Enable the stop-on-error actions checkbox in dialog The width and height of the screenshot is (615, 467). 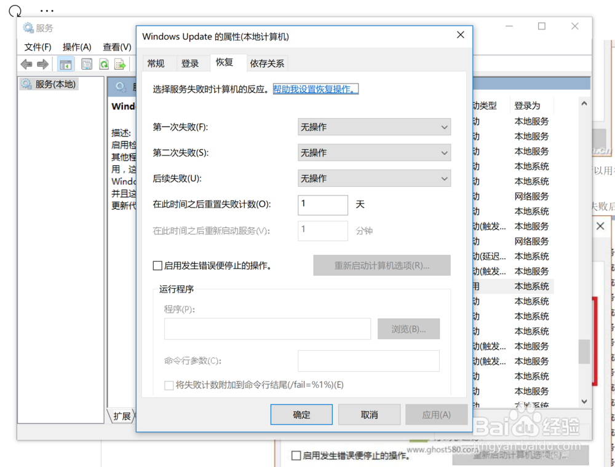point(157,265)
